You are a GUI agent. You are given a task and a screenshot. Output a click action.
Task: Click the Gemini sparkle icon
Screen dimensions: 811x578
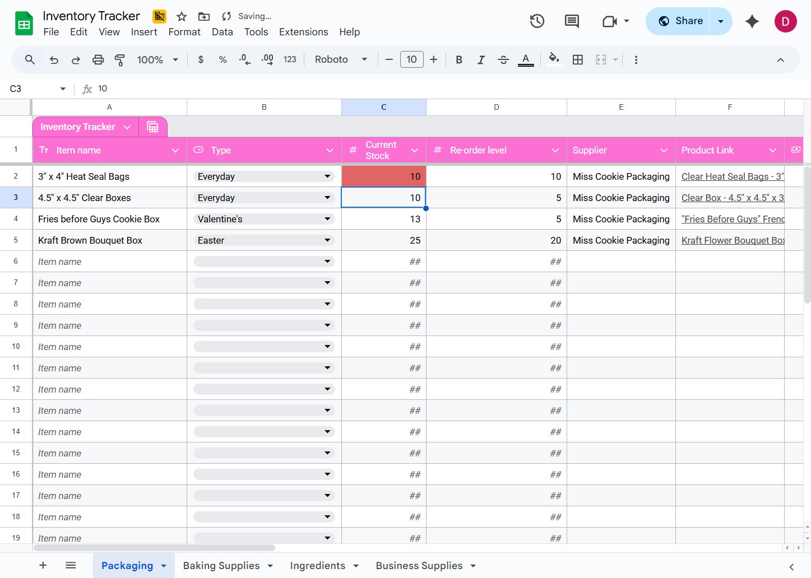752,21
